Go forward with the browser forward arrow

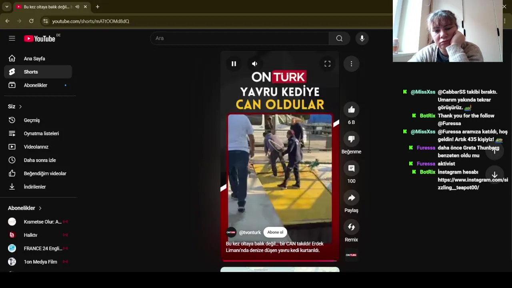(19, 21)
